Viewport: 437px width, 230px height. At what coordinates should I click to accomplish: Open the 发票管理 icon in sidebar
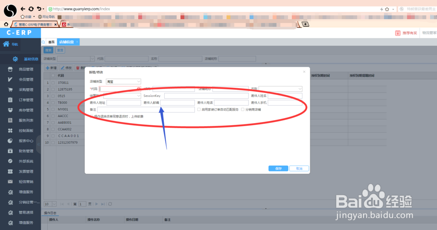[x=10, y=171]
